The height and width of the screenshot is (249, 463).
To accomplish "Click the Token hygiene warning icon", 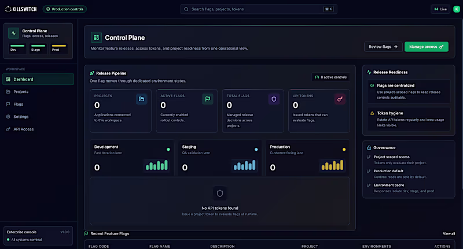I will pyautogui.click(x=372, y=113).
